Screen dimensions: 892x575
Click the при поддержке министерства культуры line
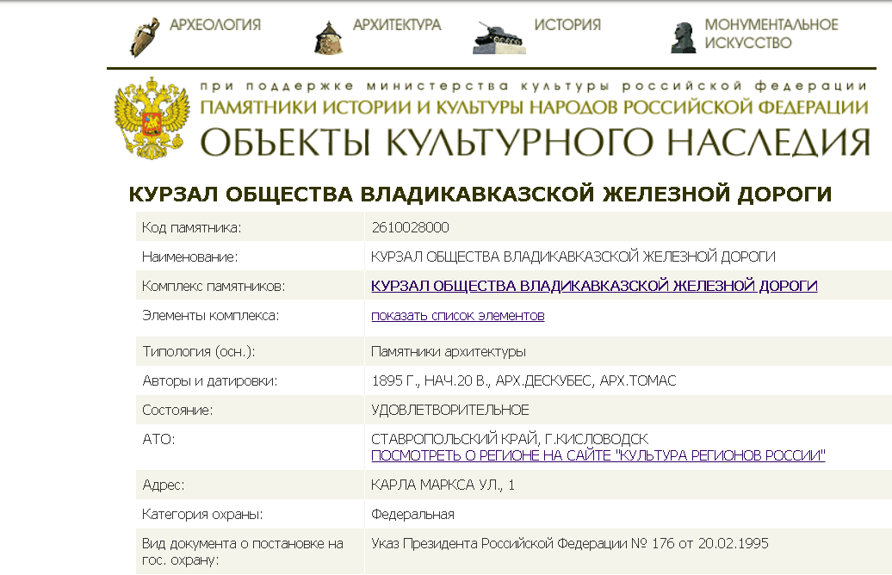coord(533,86)
